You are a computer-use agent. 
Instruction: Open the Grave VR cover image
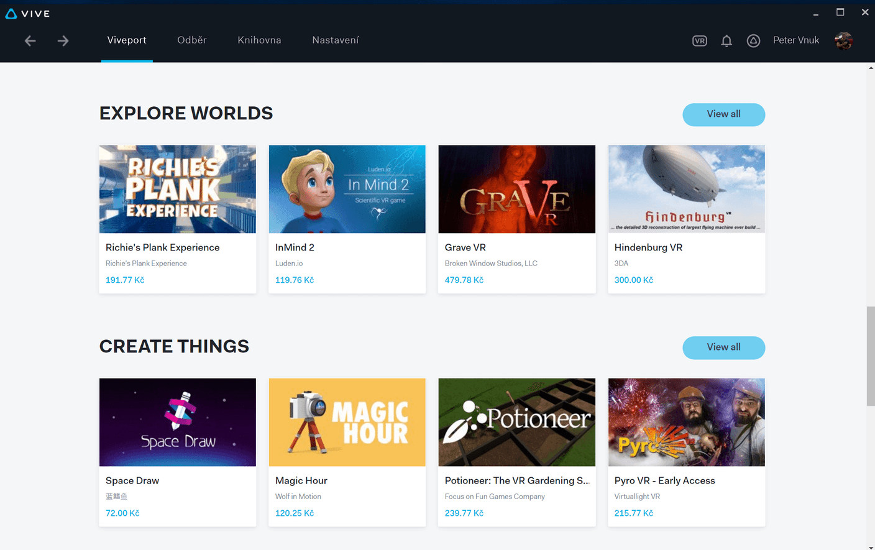pos(517,189)
